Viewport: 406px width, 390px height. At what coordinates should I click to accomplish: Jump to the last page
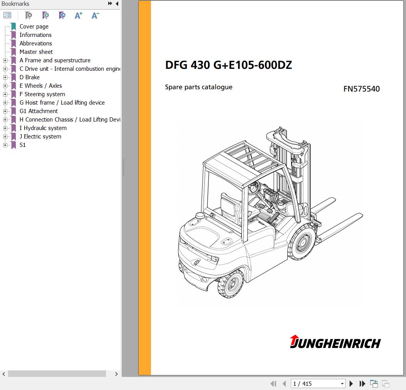coord(362,383)
